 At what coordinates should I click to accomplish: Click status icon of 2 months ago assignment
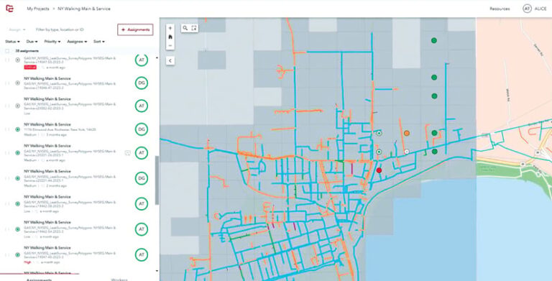(17, 178)
